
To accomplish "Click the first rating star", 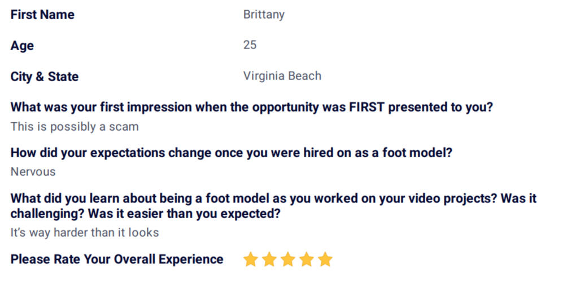I will click(x=250, y=259).
